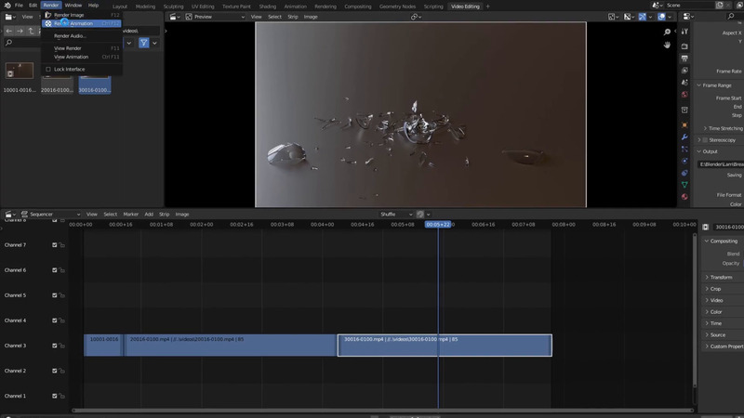The image size is (744, 418).
Task: Click the file browser filter funnel icon
Action: tap(144, 43)
